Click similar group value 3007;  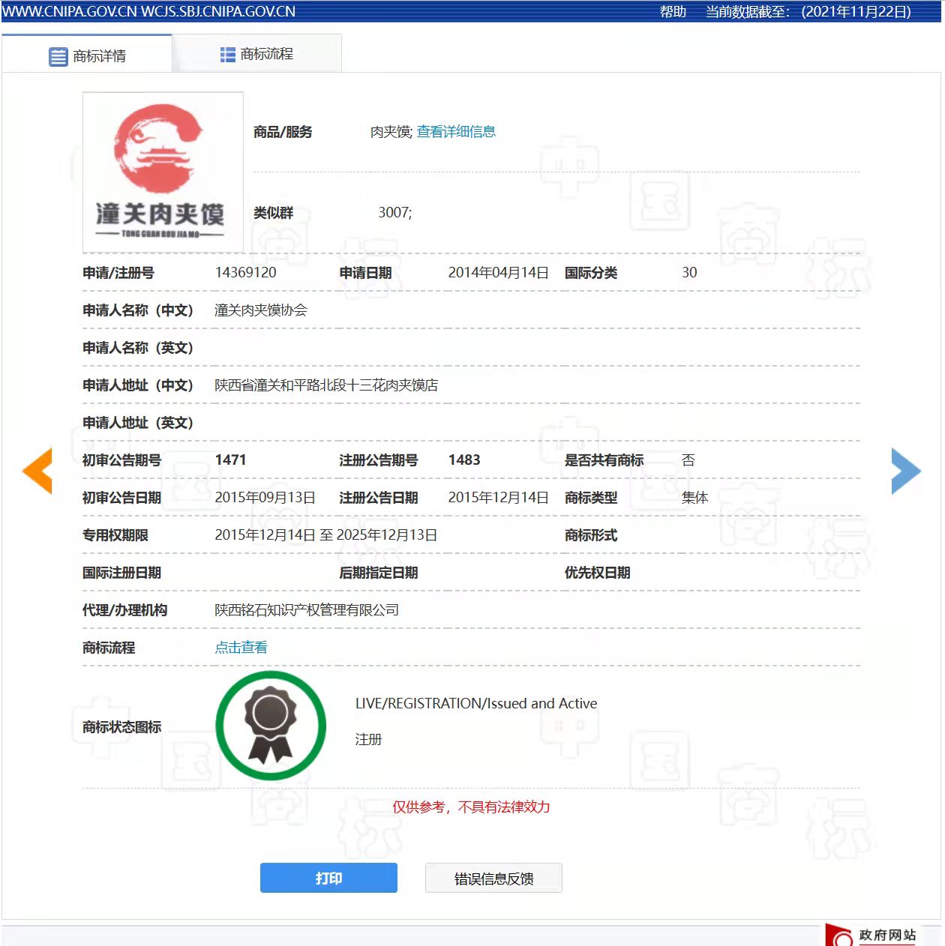pyautogui.click(x=395, y=213)
